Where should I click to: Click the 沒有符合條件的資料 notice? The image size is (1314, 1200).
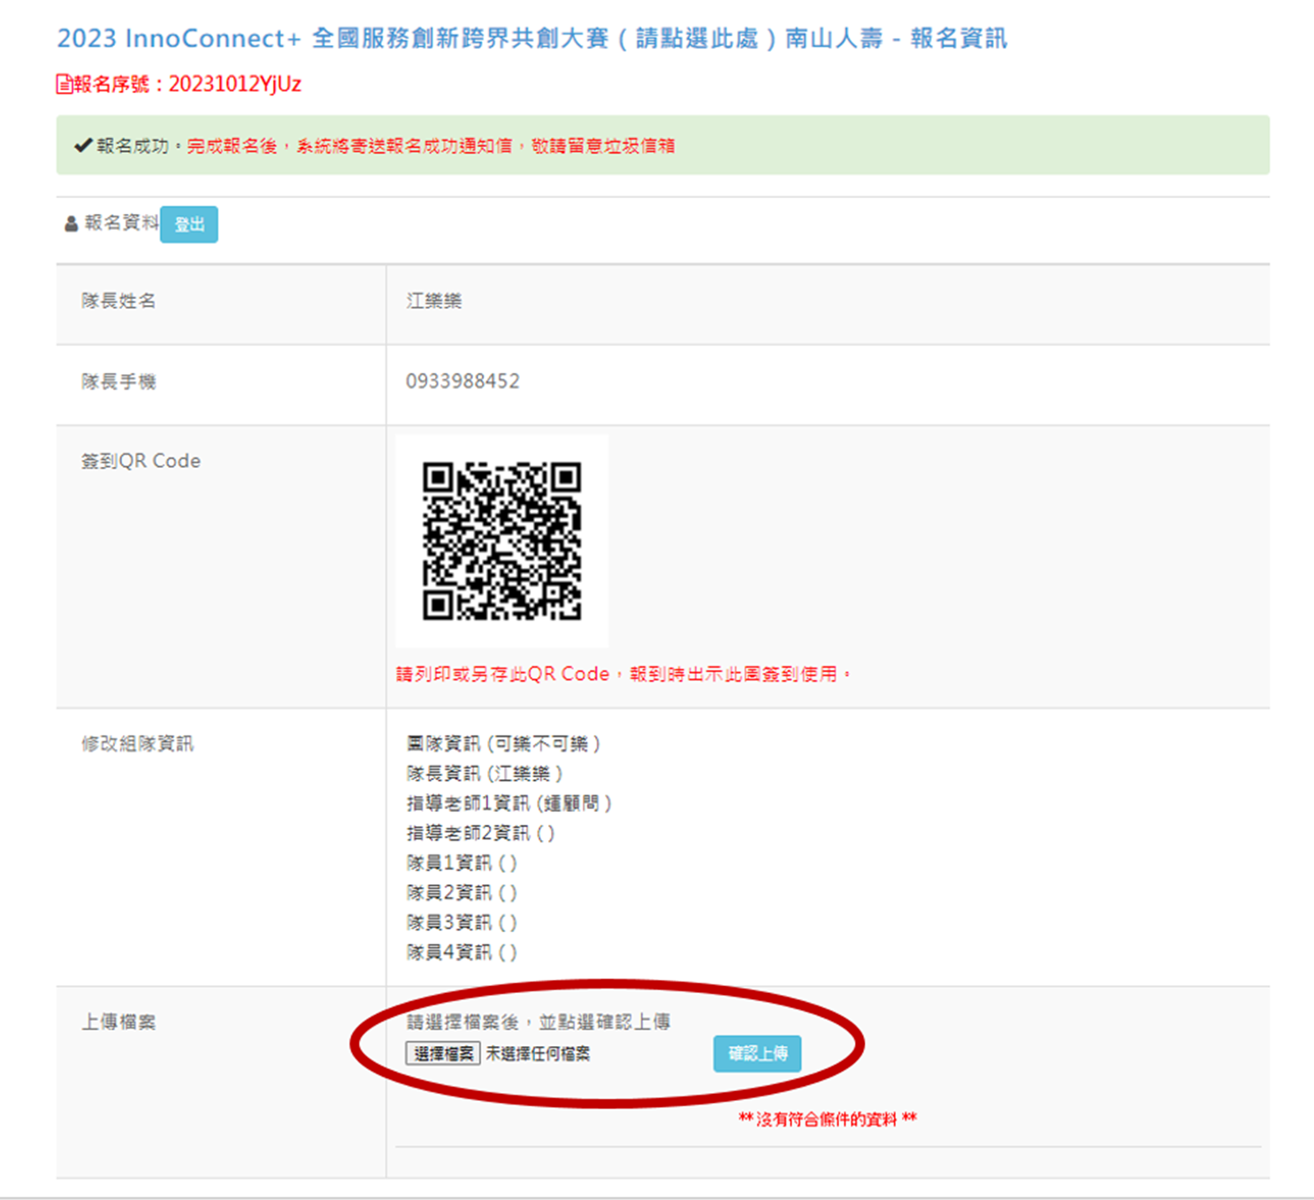[x=828, y=1120]
